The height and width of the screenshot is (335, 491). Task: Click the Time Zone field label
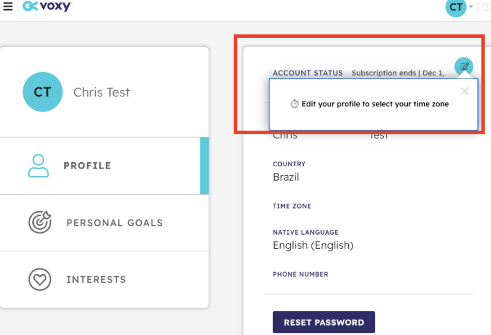292,206
